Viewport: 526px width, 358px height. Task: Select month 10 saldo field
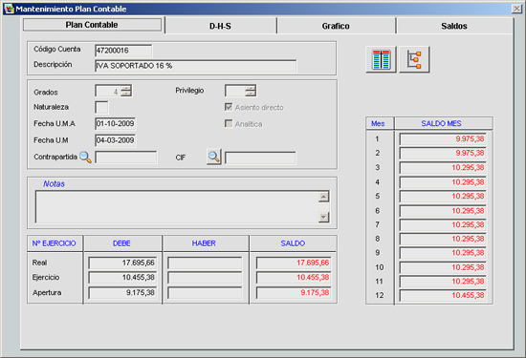[x=443, y=267]
